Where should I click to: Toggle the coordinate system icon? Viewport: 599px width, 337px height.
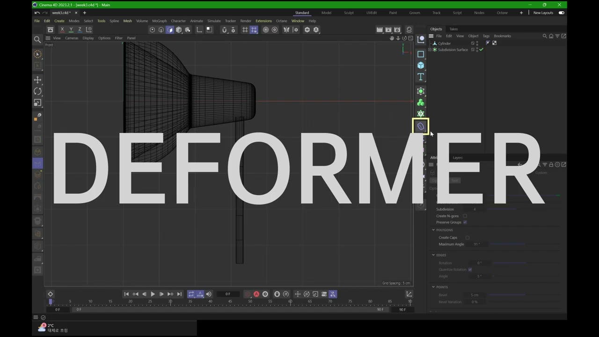[x=89, y=29]
